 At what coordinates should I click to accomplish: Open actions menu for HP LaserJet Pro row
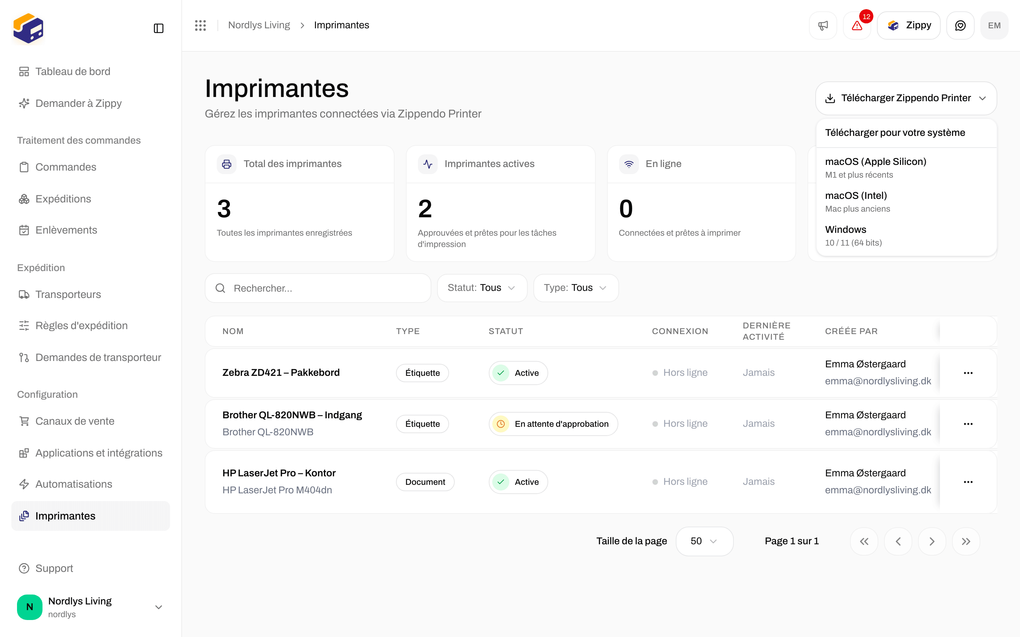tap(968, 482)
